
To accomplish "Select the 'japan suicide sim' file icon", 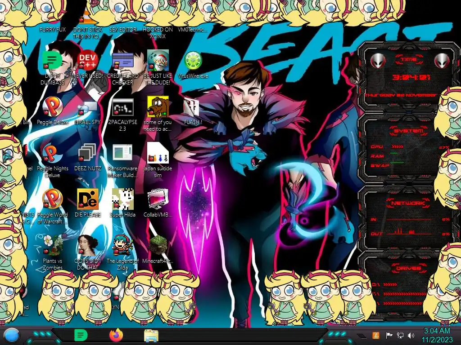I will [158, 153].
